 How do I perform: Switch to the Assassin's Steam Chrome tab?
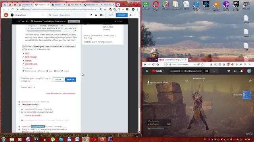point(58,5)
